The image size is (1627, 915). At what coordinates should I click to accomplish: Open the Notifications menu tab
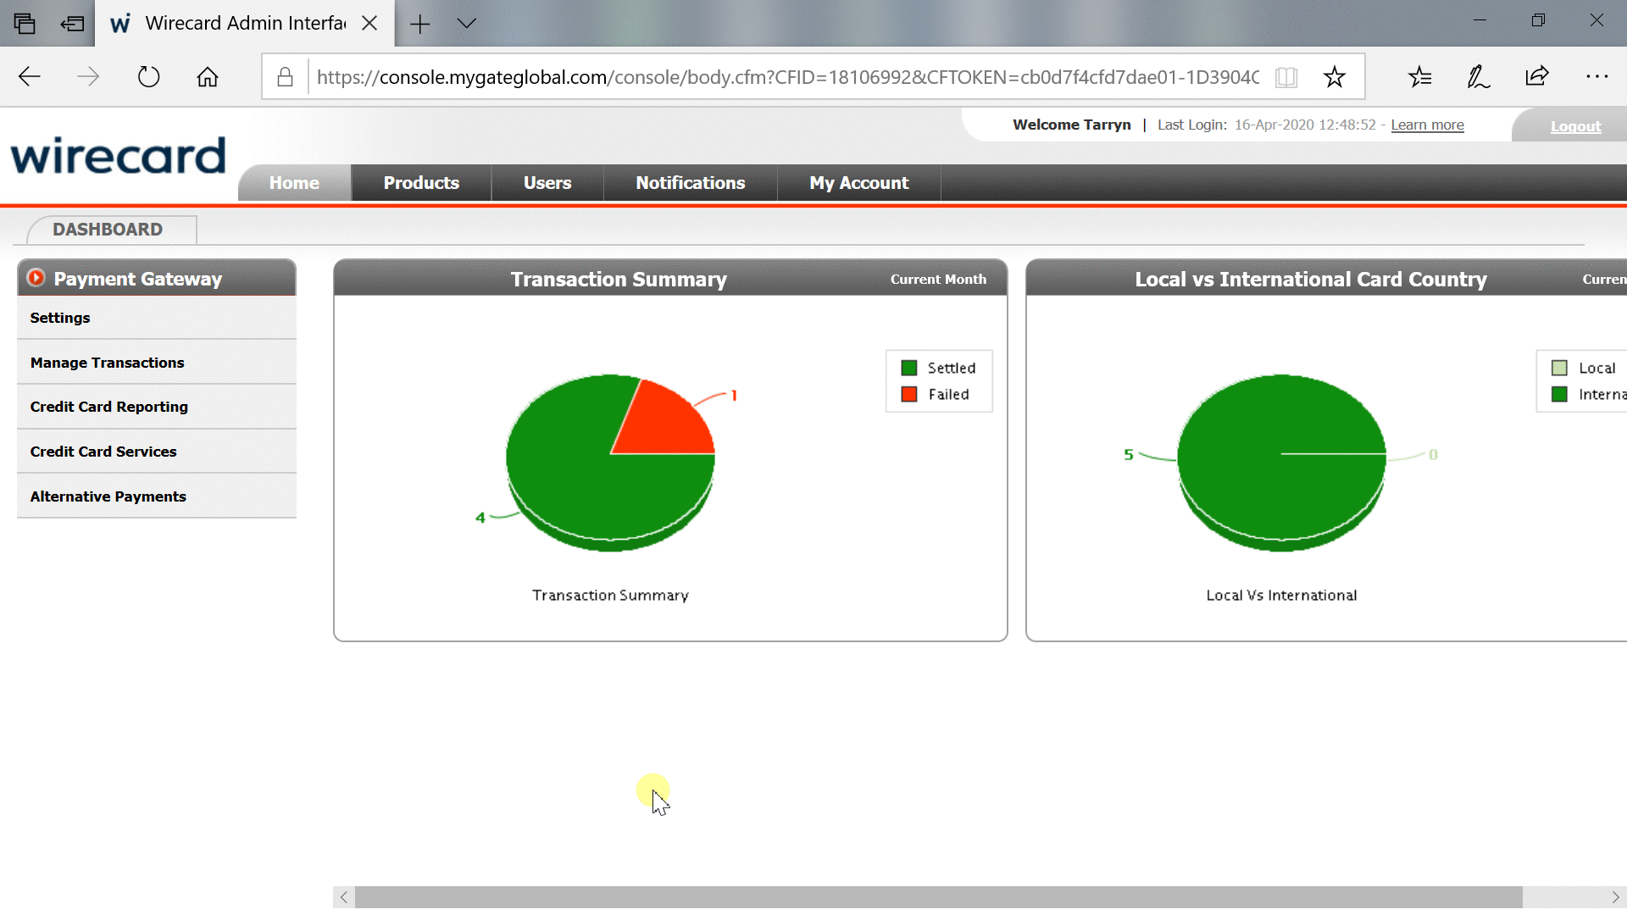pyautogui.click(x=690, y=183)
